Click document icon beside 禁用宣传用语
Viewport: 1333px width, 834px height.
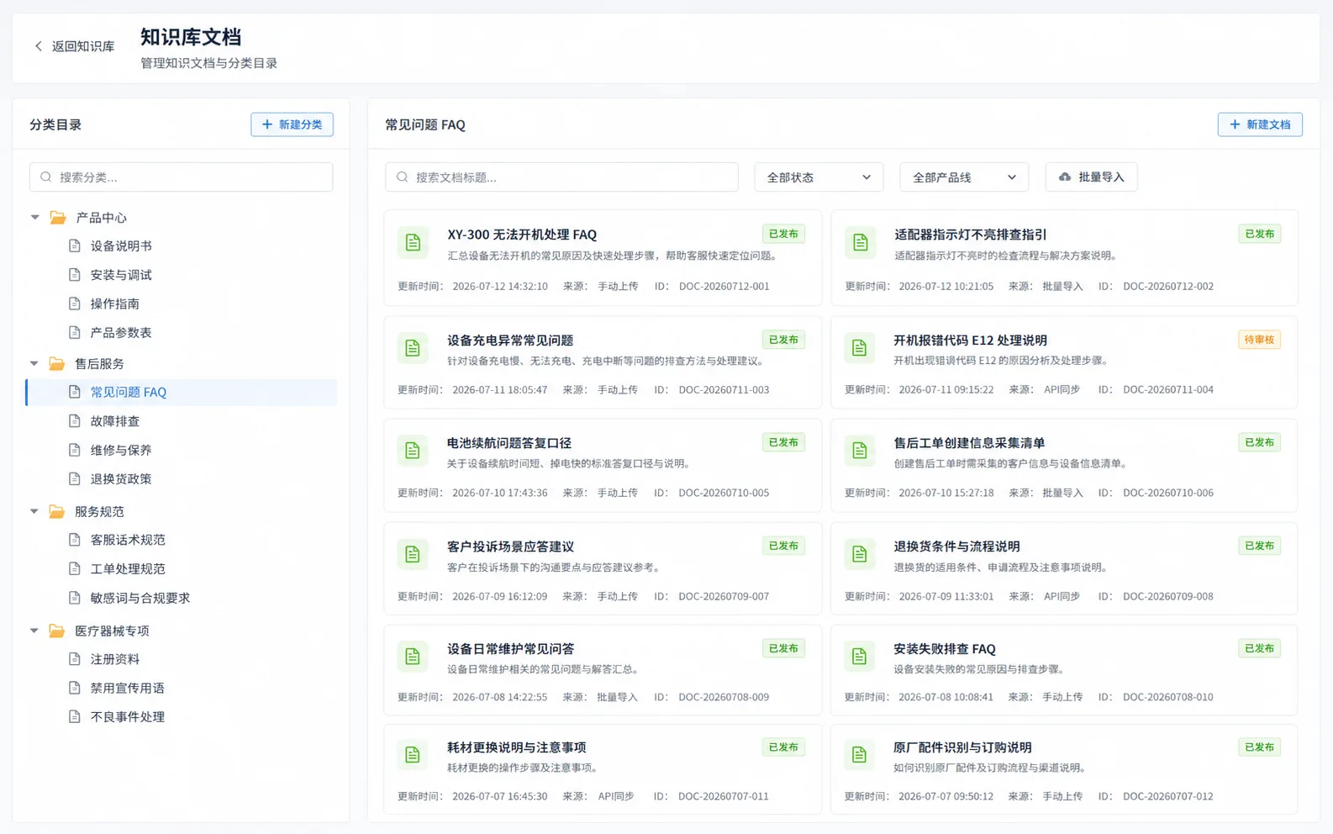(75, 688)
